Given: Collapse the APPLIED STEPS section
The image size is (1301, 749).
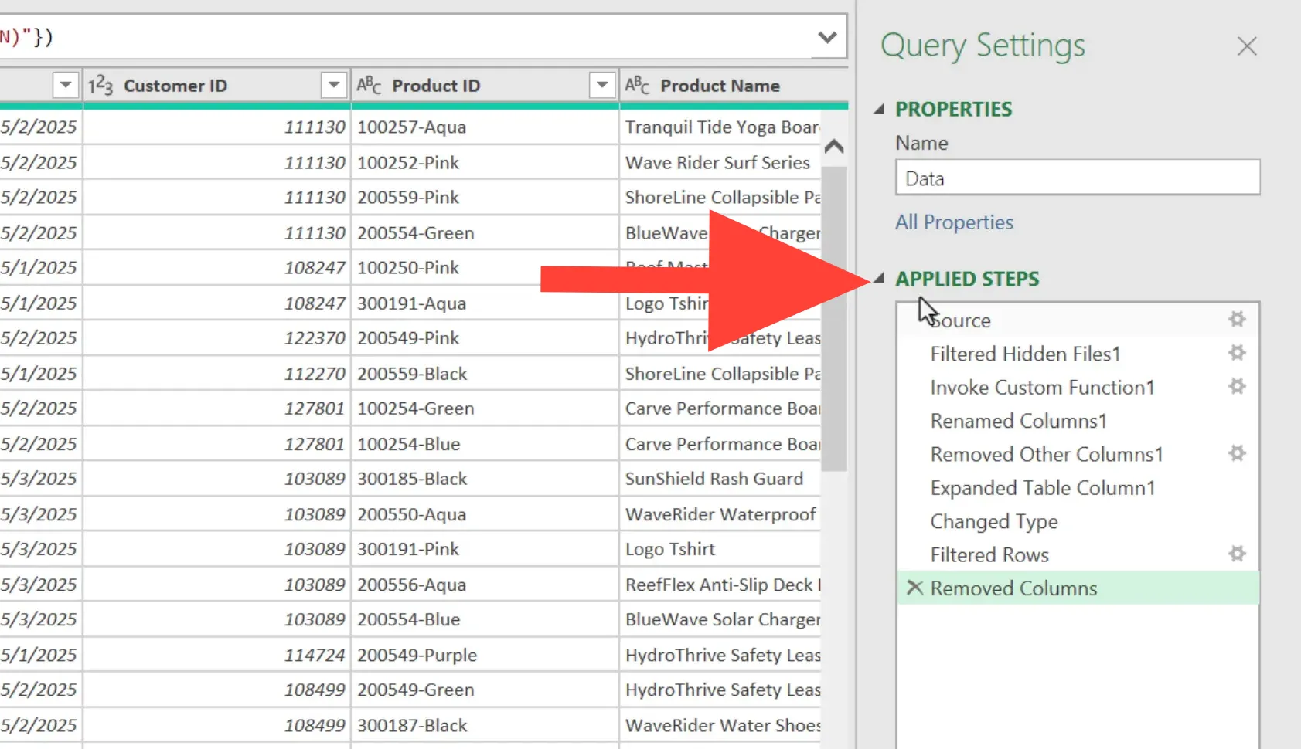Looking at the screenshot, I should [879, 279].
